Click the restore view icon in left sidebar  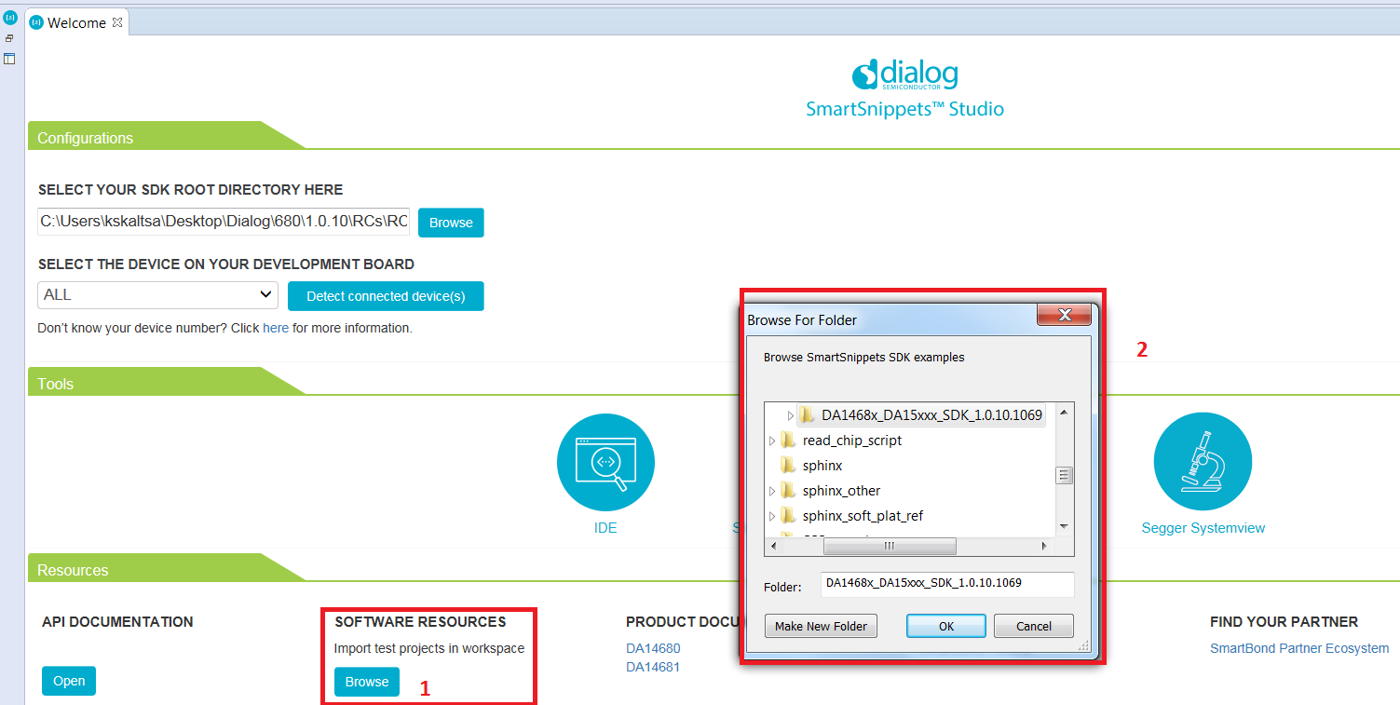pos(9,38)
